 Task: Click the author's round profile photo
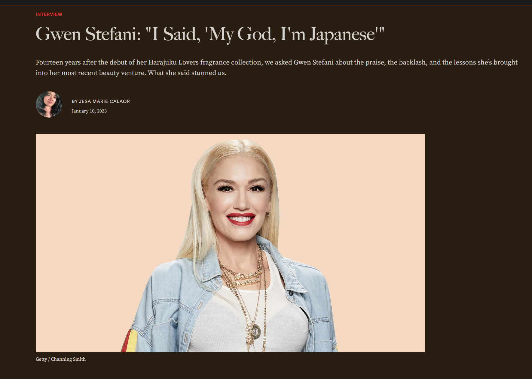(49, 104)
